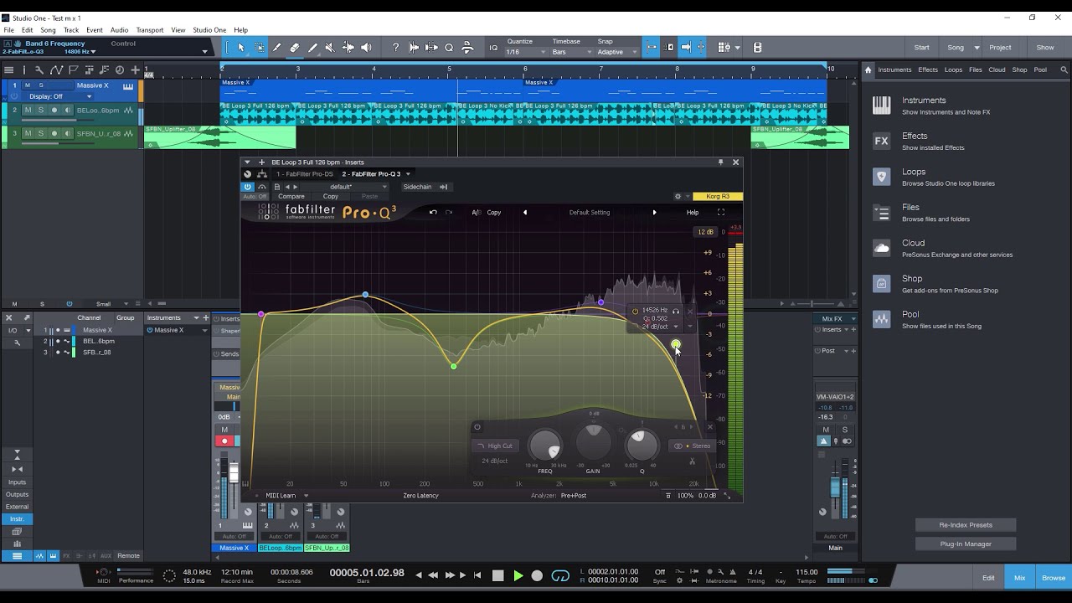
Task: Mute the Massive X track
Action: click(x=28, y=85)
